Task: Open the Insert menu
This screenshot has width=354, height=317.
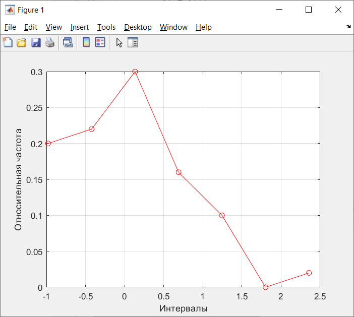Action: (x=80, y=27)
